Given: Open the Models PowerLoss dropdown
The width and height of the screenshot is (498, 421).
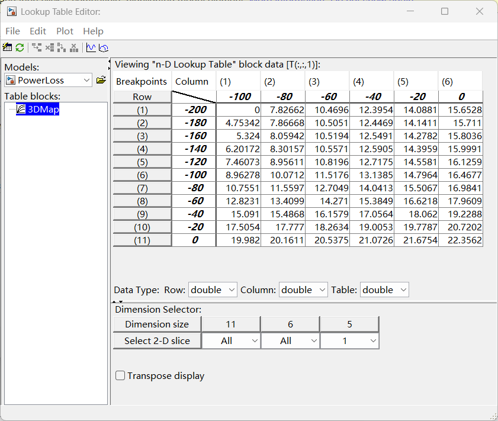Looking at the screenshot, I should [48, 81].
